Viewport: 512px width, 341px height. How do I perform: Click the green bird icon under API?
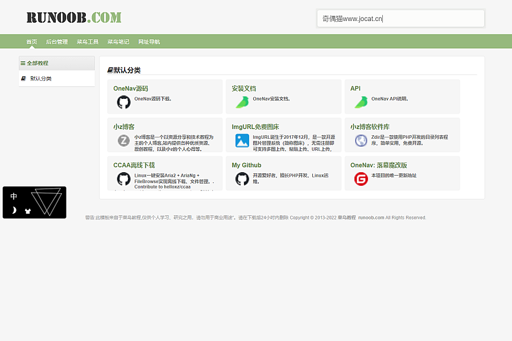[361, 102]
